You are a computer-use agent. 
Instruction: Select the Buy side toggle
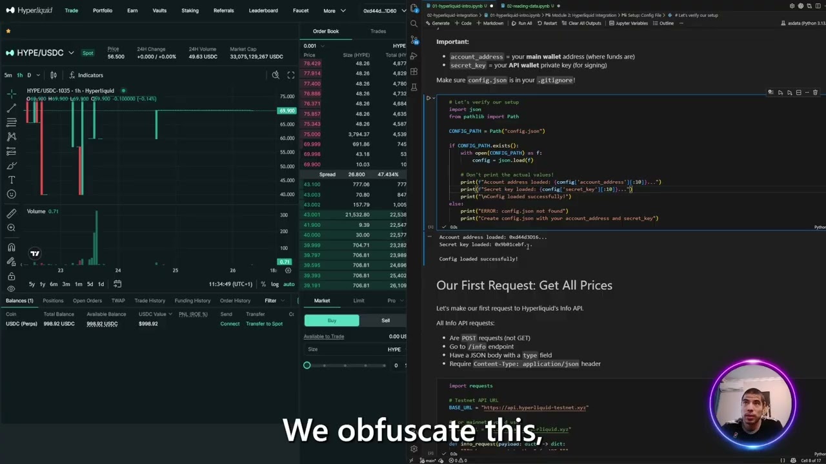pos(332,320)
